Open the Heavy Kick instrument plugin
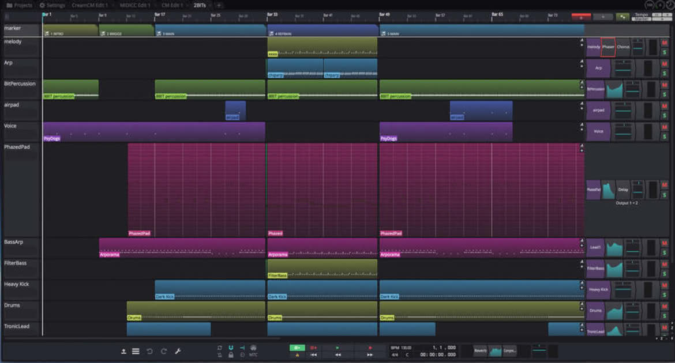Viewport: 675px width, 363px height. 598,289
